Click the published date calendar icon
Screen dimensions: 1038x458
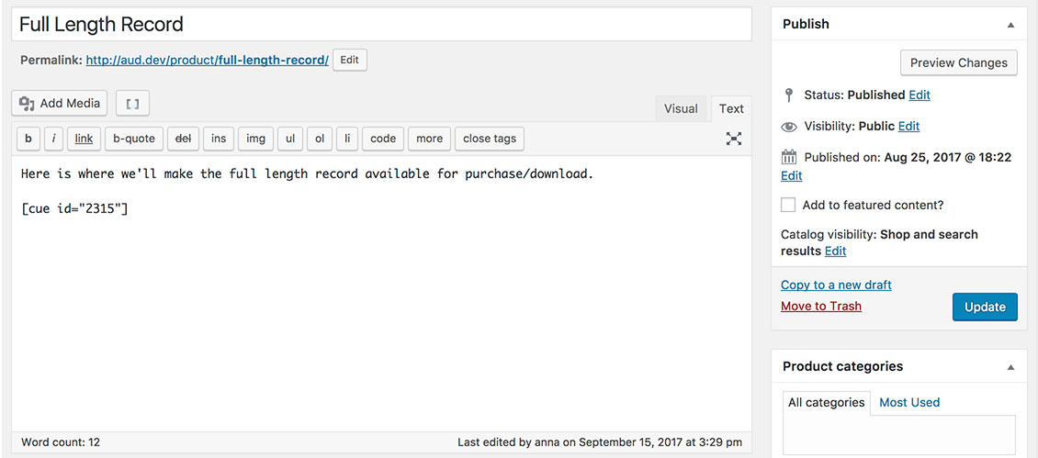coord(788,158)
